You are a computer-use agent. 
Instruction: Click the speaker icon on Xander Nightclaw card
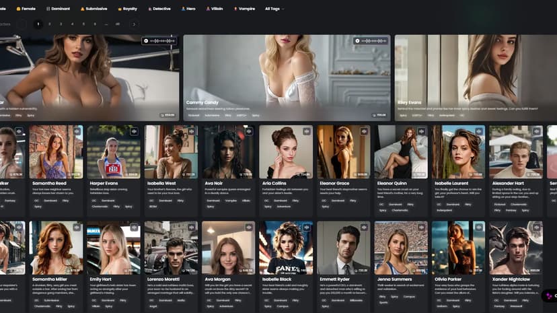(x=536, y=227)
